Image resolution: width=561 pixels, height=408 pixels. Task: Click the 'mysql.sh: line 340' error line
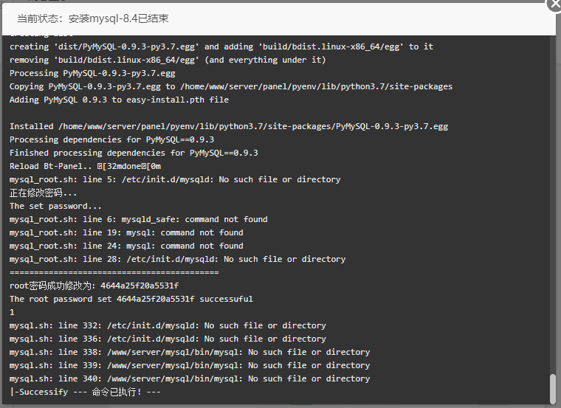(x=190, y=378)
